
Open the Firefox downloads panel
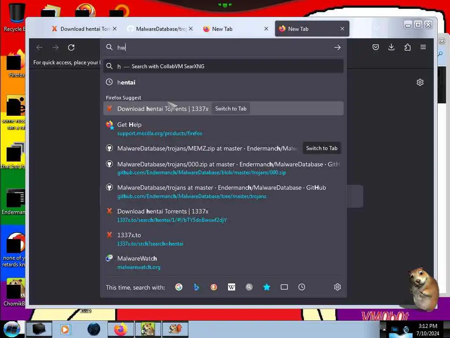coord(391,47)
